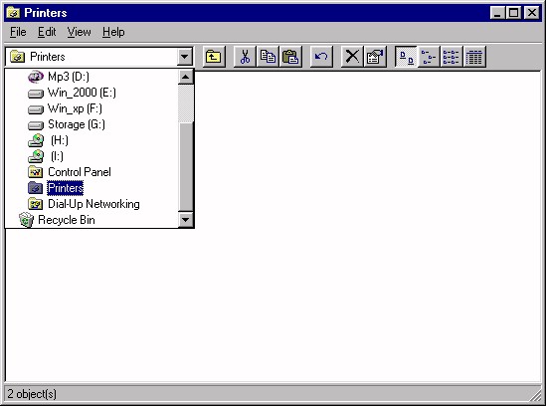The width and height of the screenshot is (546, 406).
Task: Switch to Small Icons view
Action: pyautogui.click(x=429, y=57)
